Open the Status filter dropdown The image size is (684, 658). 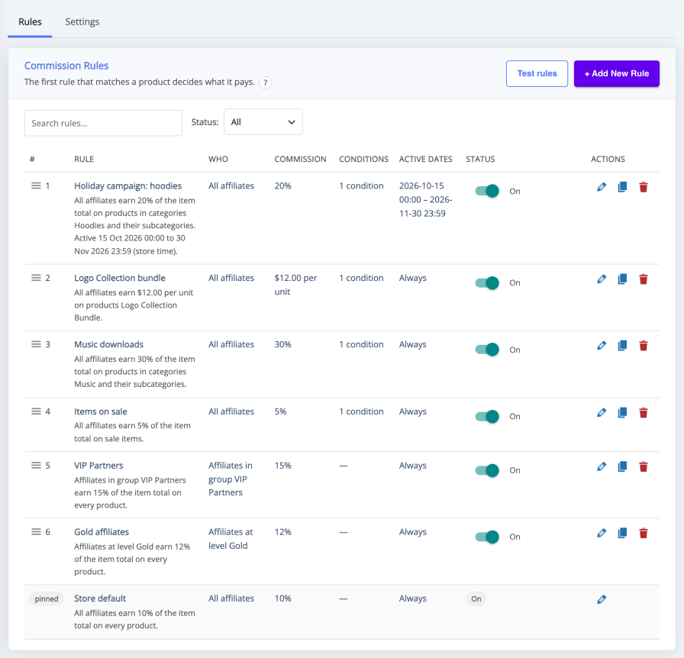click(x=263, y=121)
